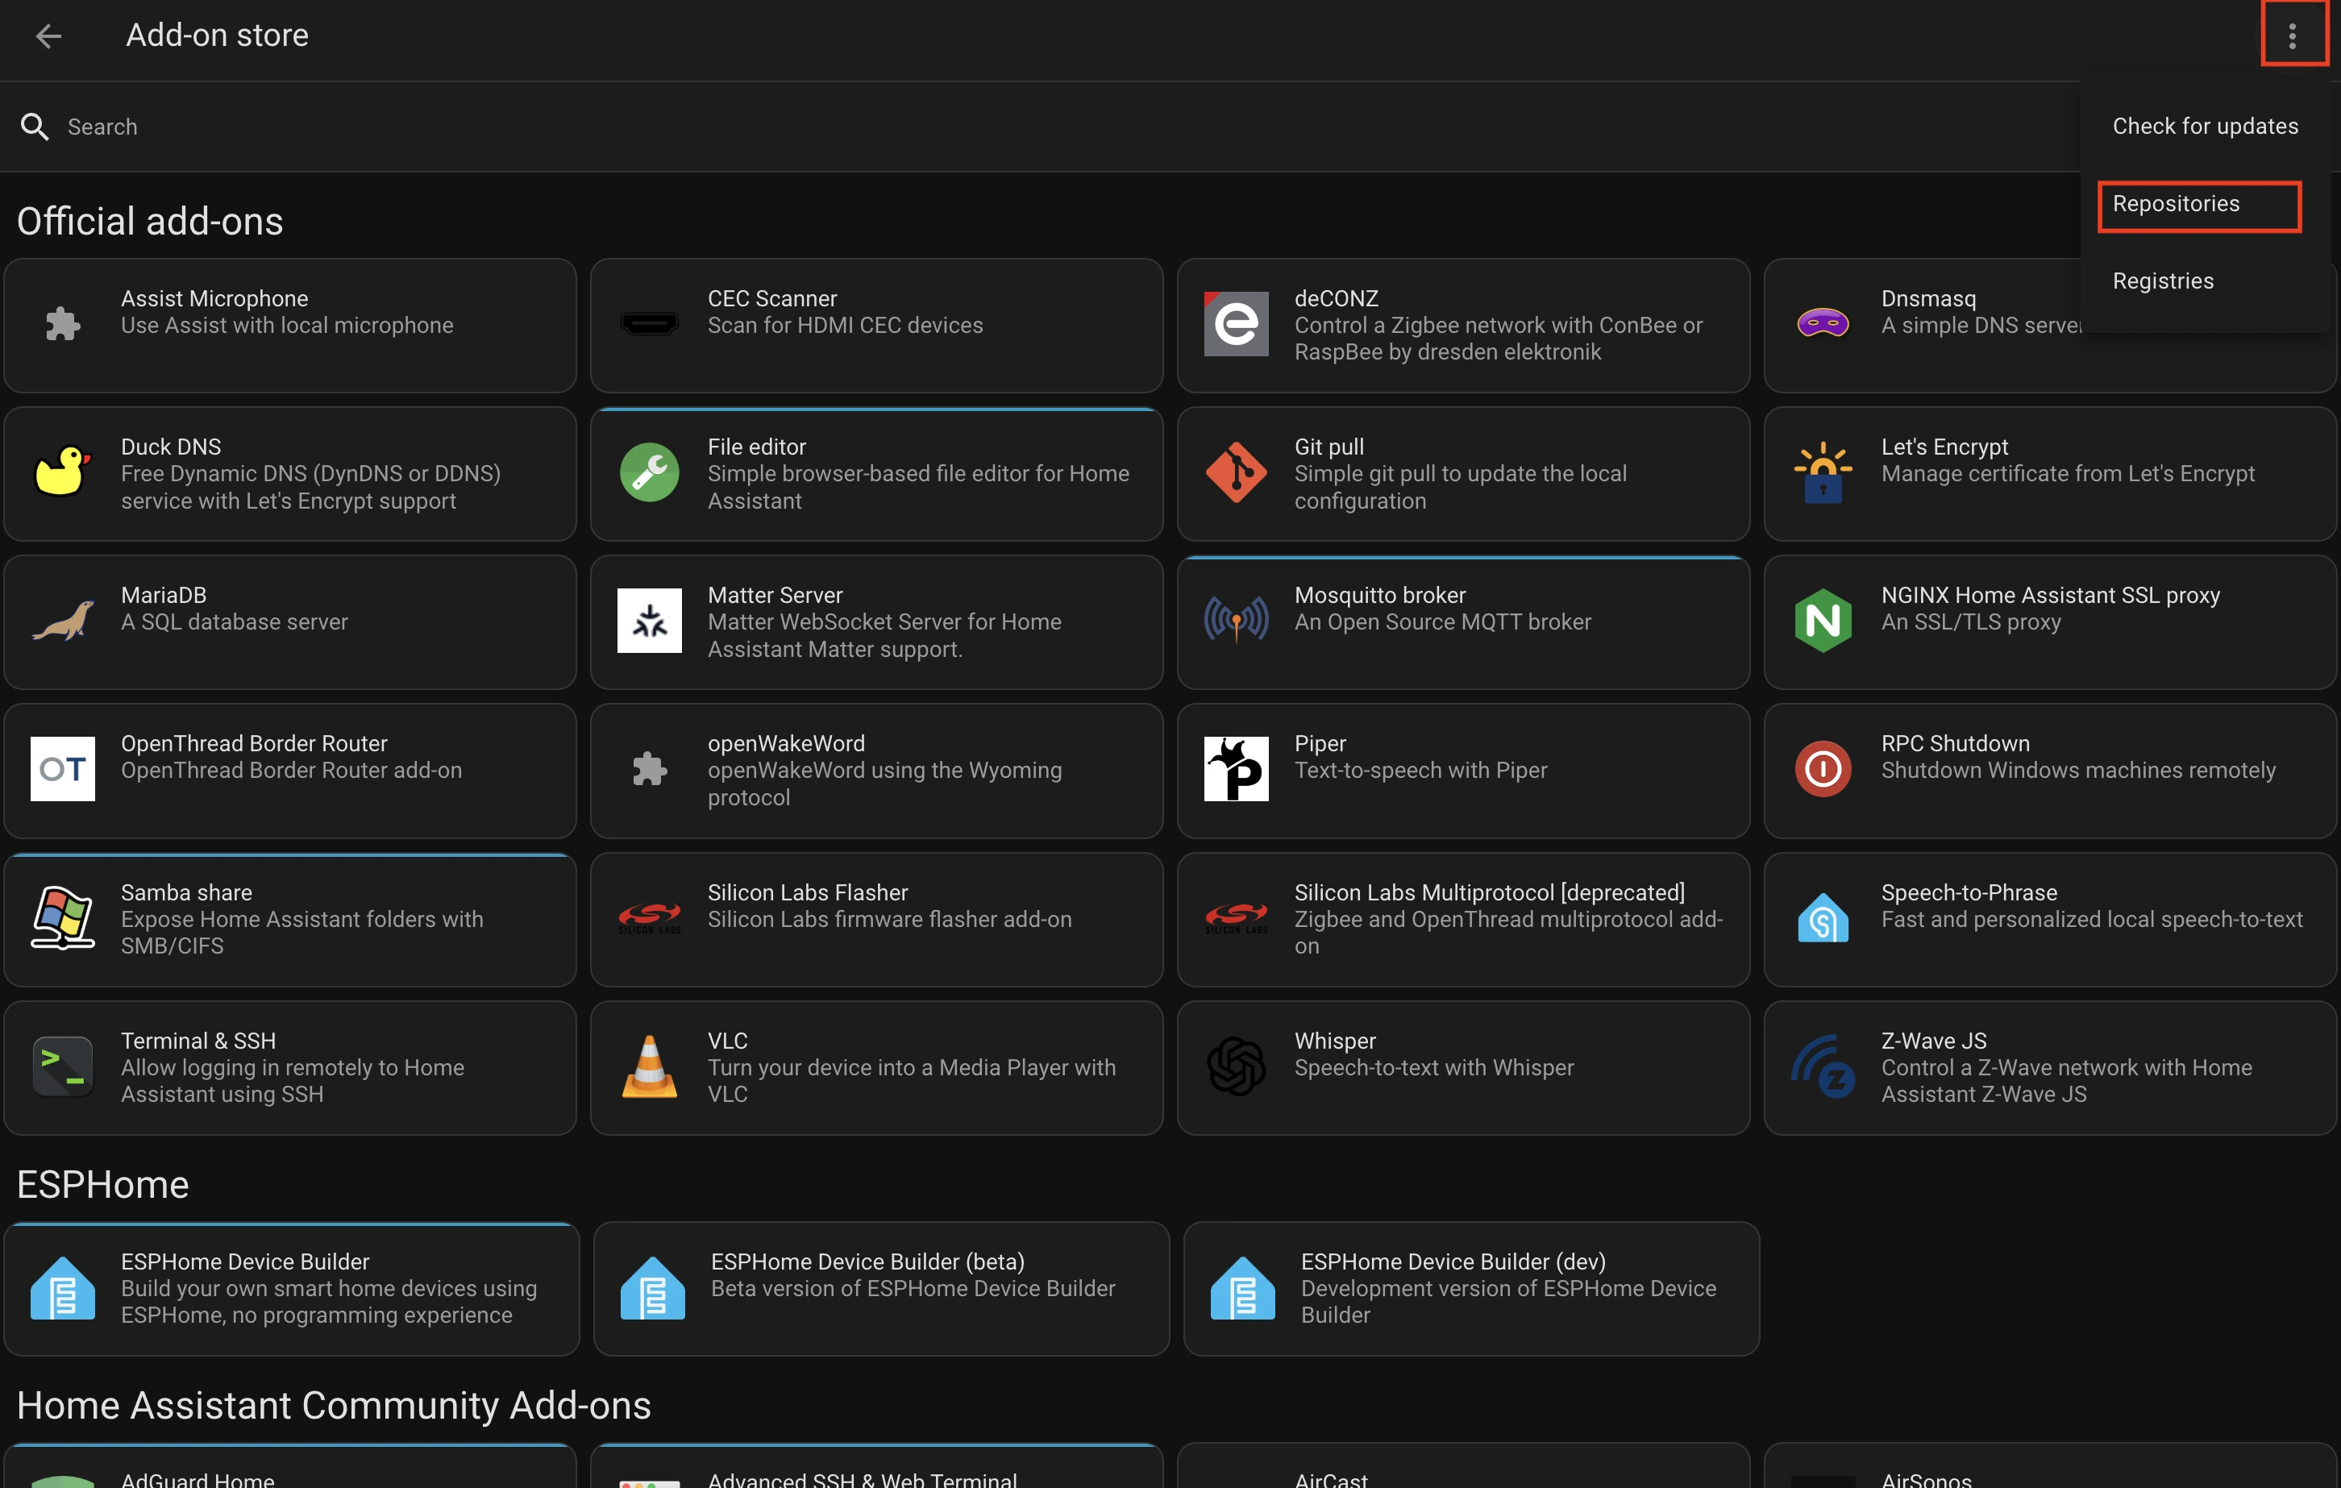Image resolution: width=2341 pixels, height=1488 pixels.
Task: Click the search magnifier icon
Action: 34,127
